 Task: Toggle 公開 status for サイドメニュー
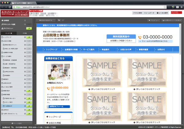(x=29, y=28)
